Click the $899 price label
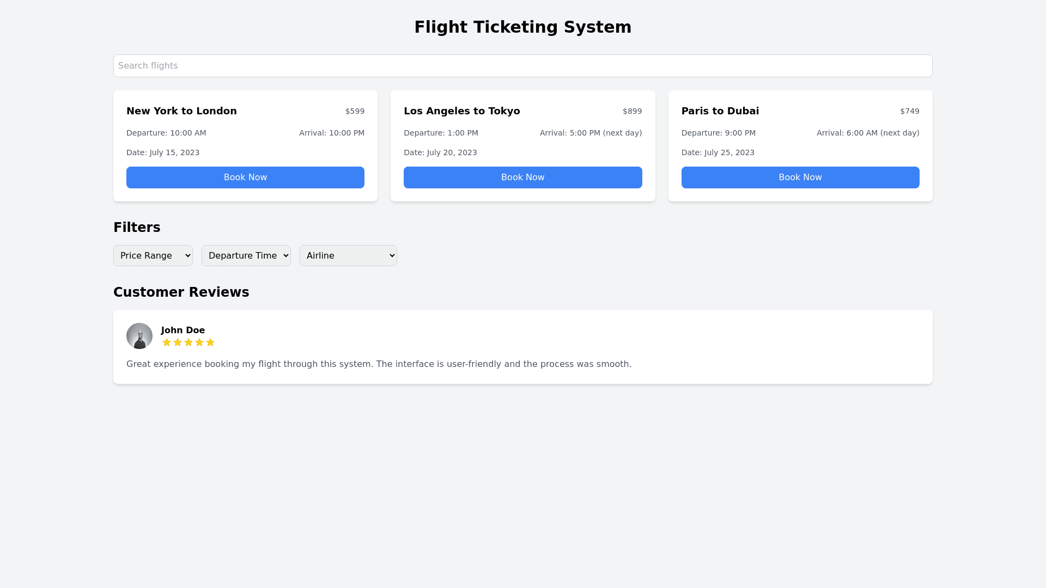The width and height of the screenshot is (1046, 588). (632, 112)
